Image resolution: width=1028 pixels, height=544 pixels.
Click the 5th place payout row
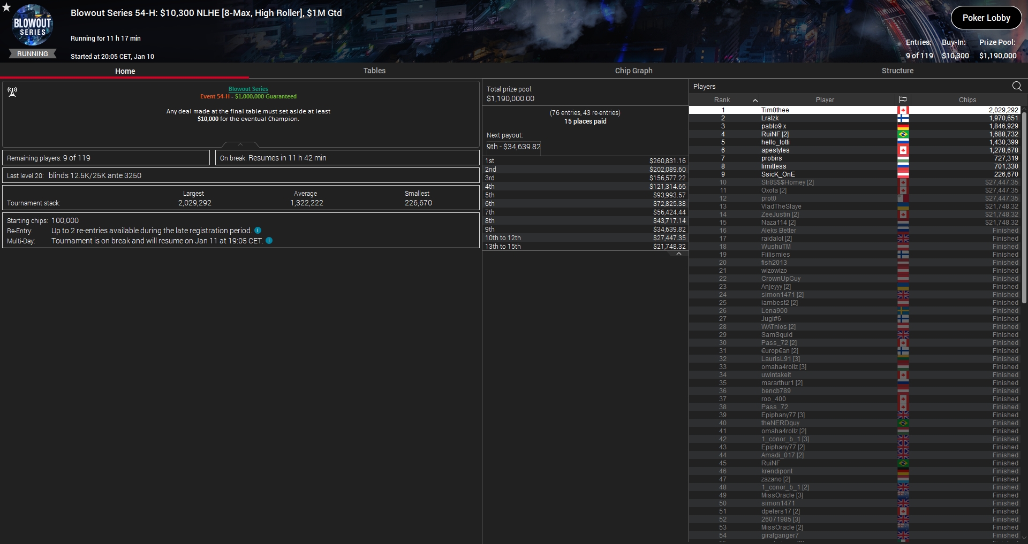coord(585,195)
